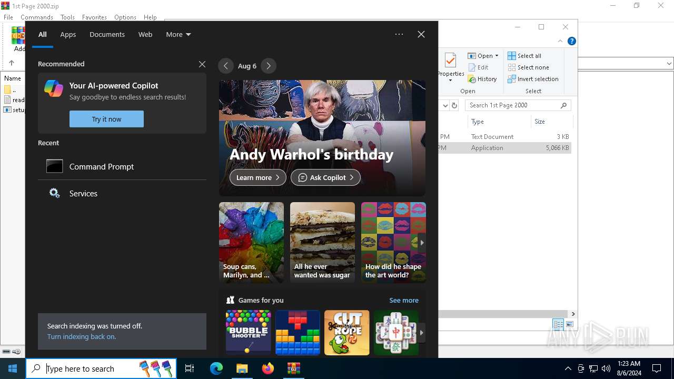Click See more games link
The width and height of the screenshot is (674, 379).
tap(404, 300)
